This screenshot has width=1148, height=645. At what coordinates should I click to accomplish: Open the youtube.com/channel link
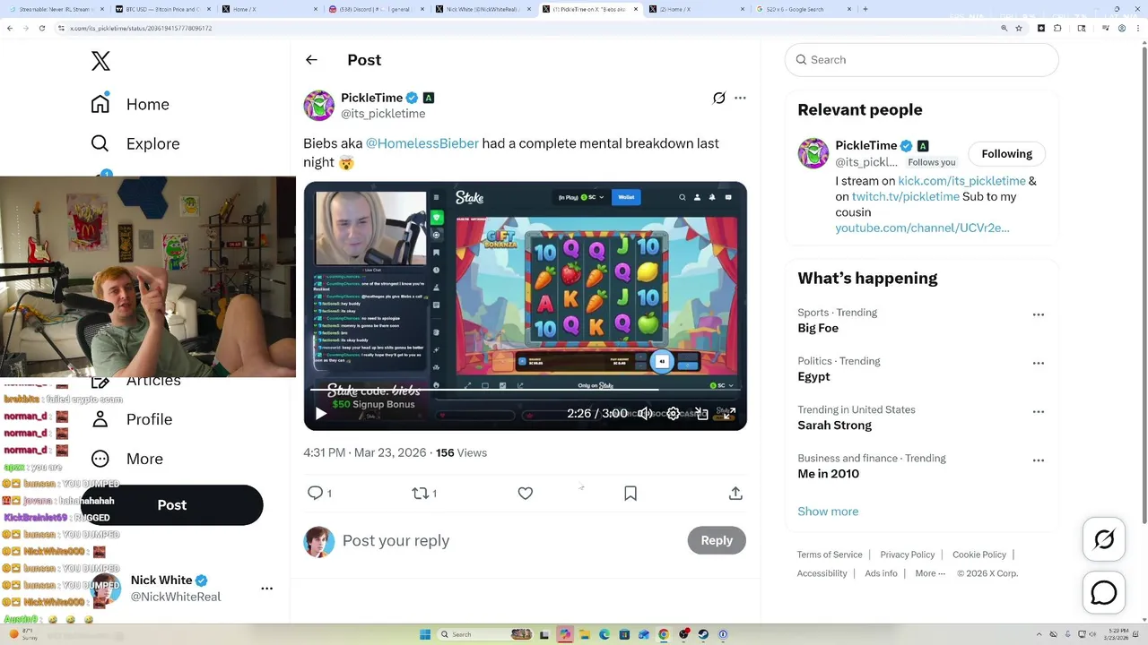coord(922,228)
